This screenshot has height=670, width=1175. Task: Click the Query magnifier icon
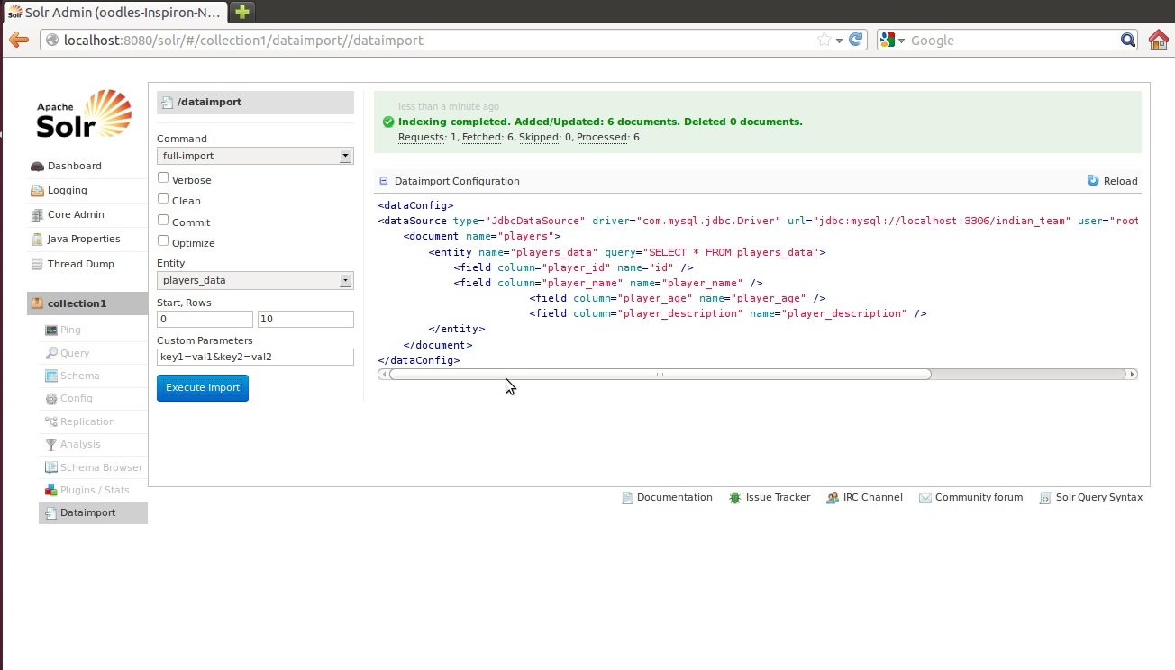point(51,353)
